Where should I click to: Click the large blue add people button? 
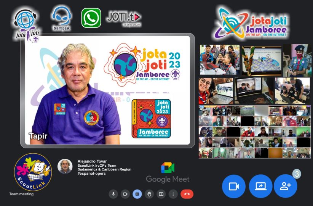(286, 186)
